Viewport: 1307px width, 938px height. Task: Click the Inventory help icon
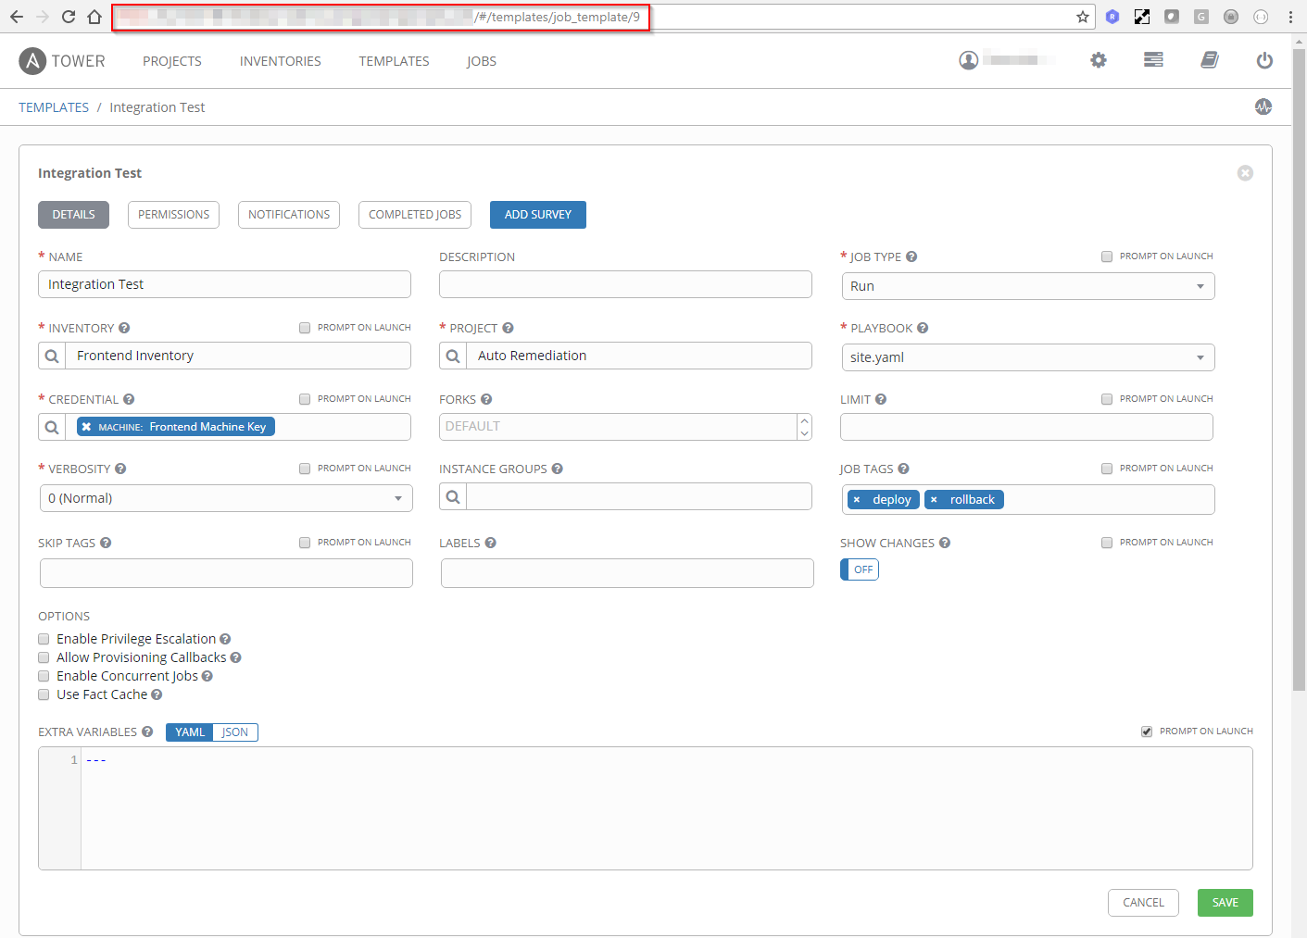coord(124,328)
